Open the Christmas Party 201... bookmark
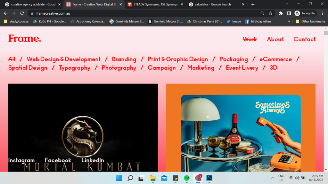Image resolution: width=328 pixels, height=184 pixels. [205, 21]
